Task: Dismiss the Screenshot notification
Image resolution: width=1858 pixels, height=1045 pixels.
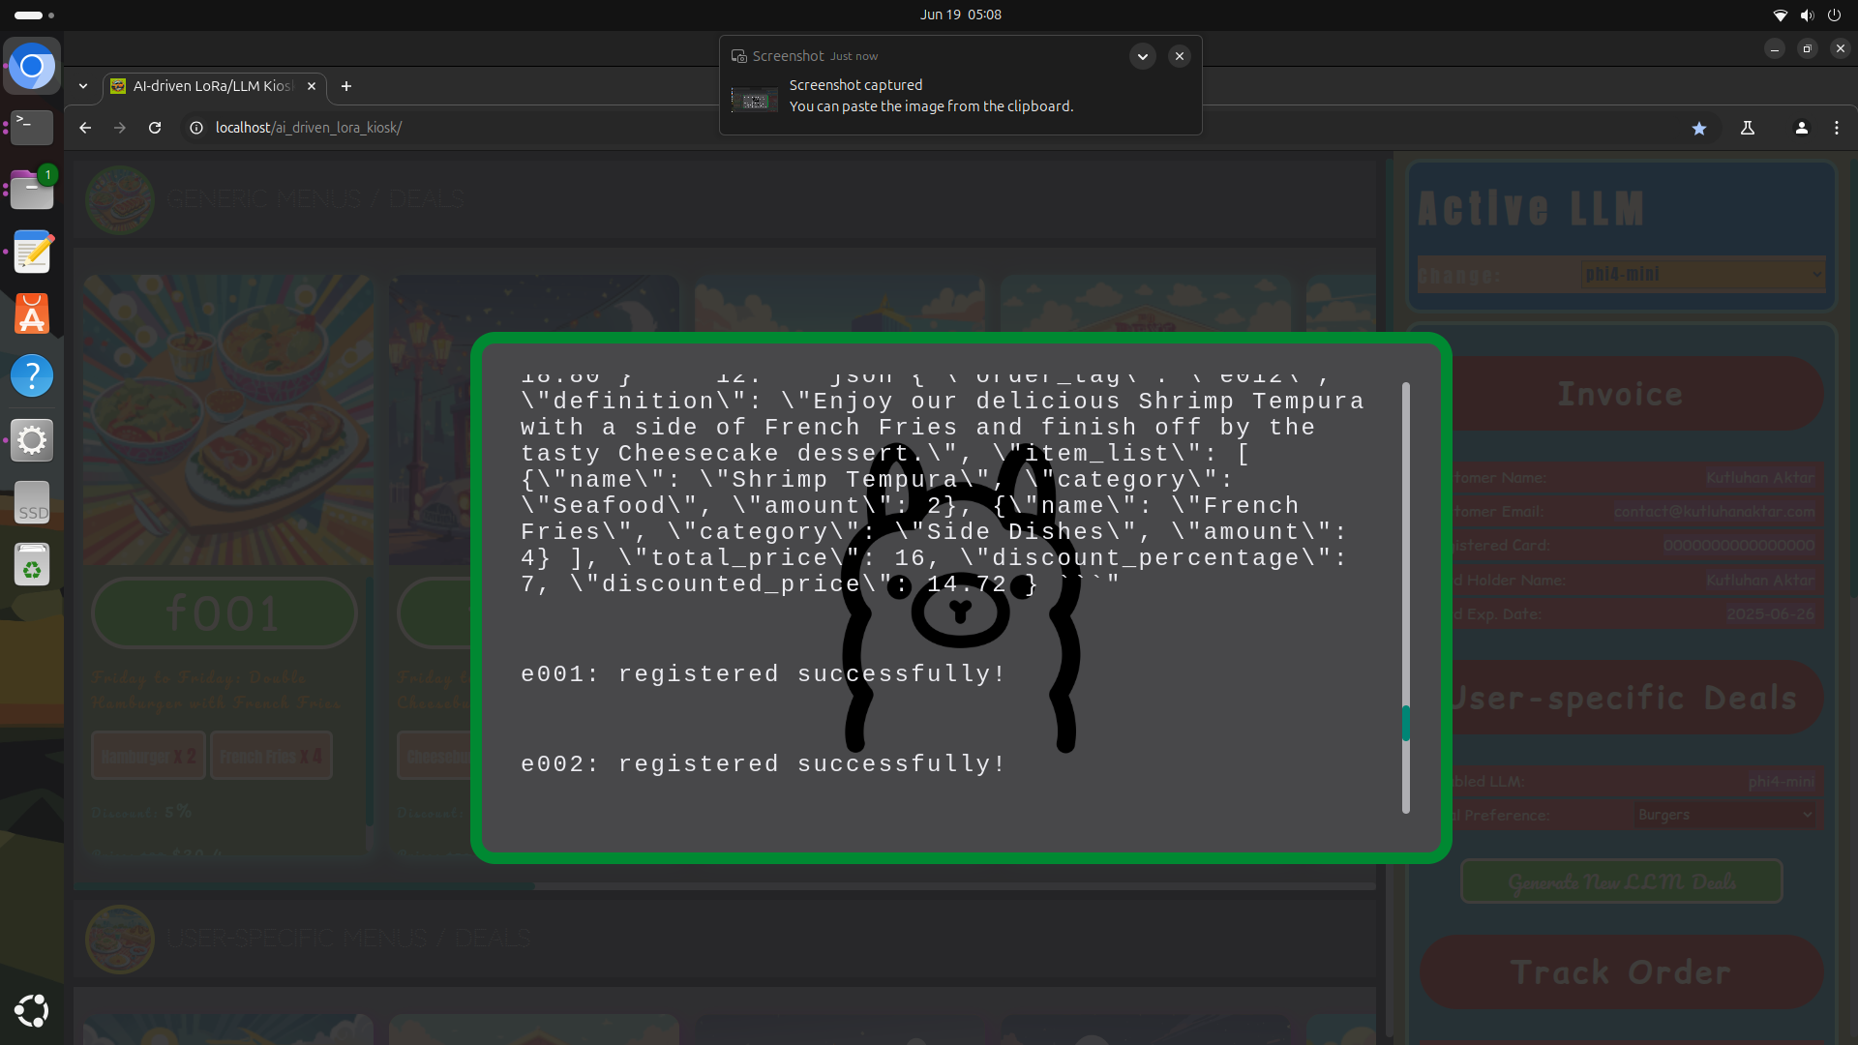Action: (x=1180, y=56)
